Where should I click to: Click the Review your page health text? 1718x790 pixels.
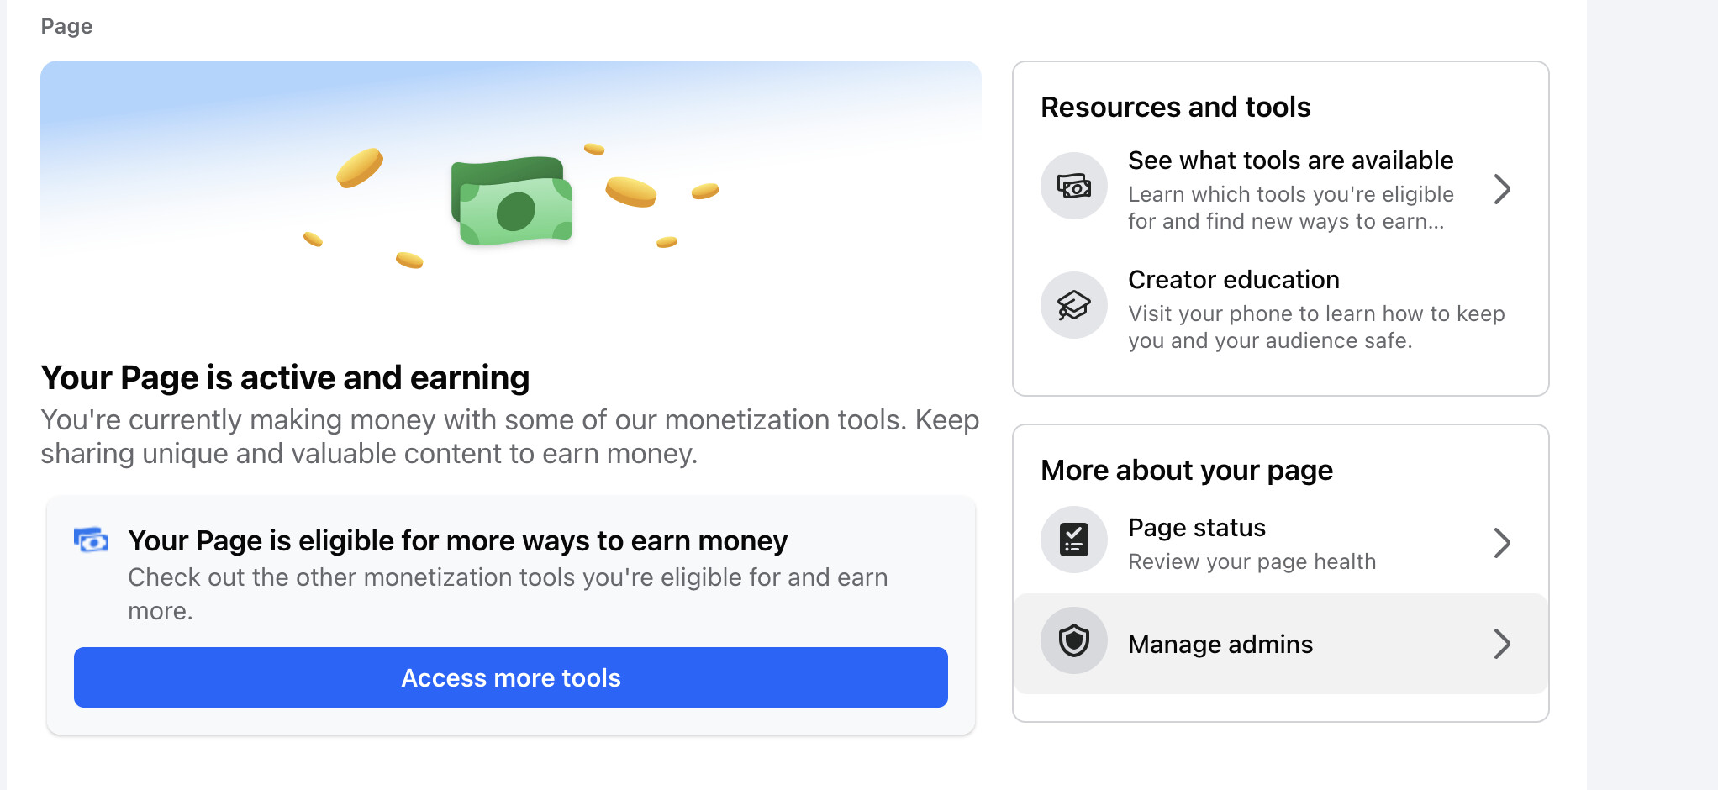pos(1252,561)
